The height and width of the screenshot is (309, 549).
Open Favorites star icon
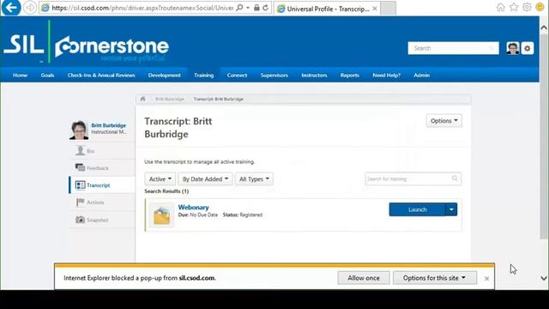click(514, 8)
